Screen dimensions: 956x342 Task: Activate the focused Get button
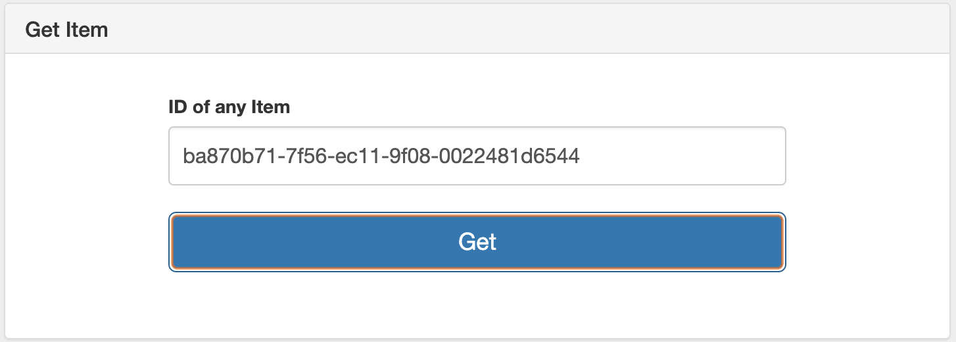pos(477,241)
